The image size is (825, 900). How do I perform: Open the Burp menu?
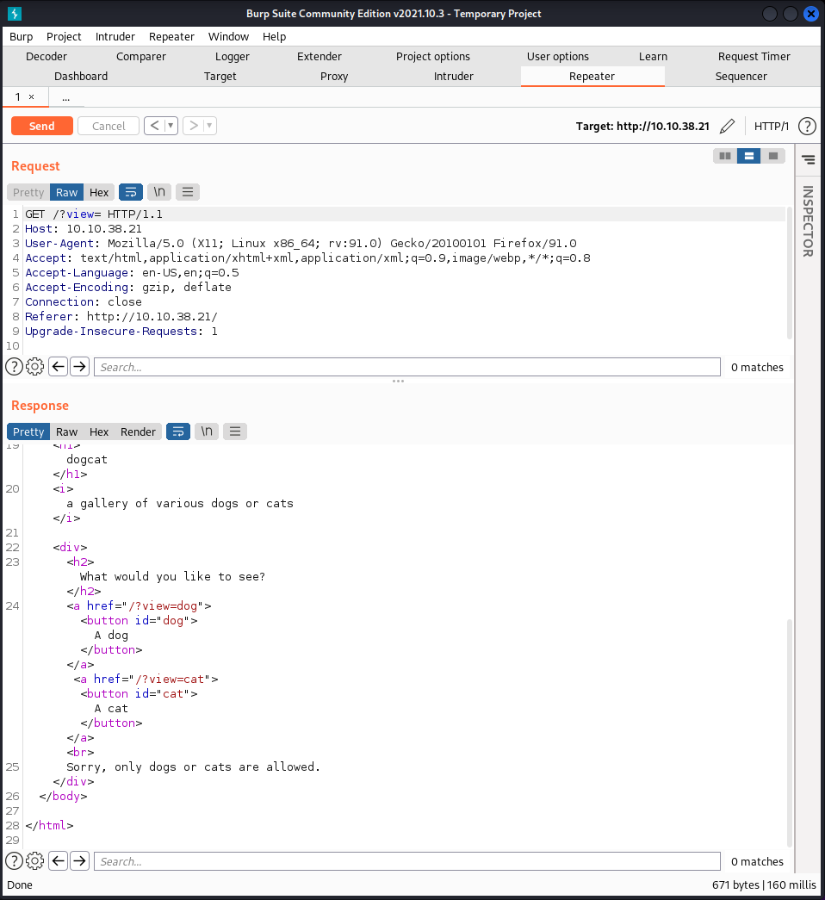tap(22, 36)
